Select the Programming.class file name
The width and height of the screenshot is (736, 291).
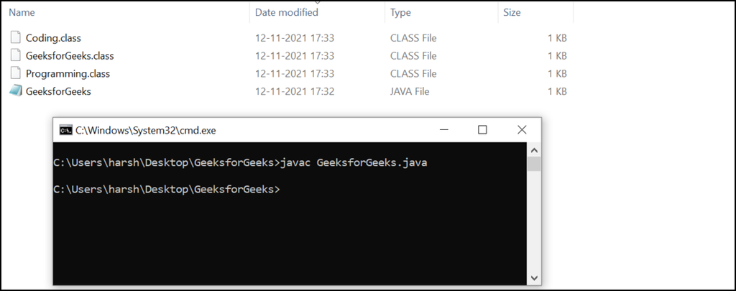[x=68, y=73]
